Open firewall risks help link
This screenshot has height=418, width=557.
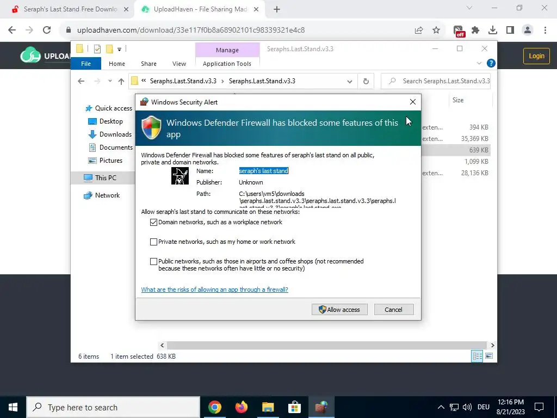[x=214, y=290]
